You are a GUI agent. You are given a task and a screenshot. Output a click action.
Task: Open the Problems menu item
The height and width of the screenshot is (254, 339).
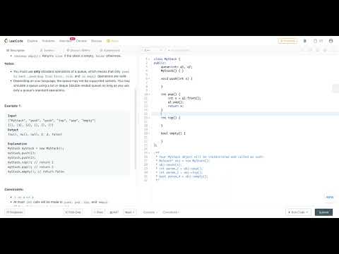(48, 41)
